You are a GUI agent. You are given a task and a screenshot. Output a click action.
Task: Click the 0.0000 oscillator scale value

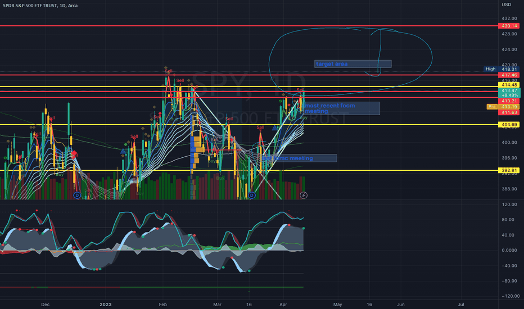509,250
